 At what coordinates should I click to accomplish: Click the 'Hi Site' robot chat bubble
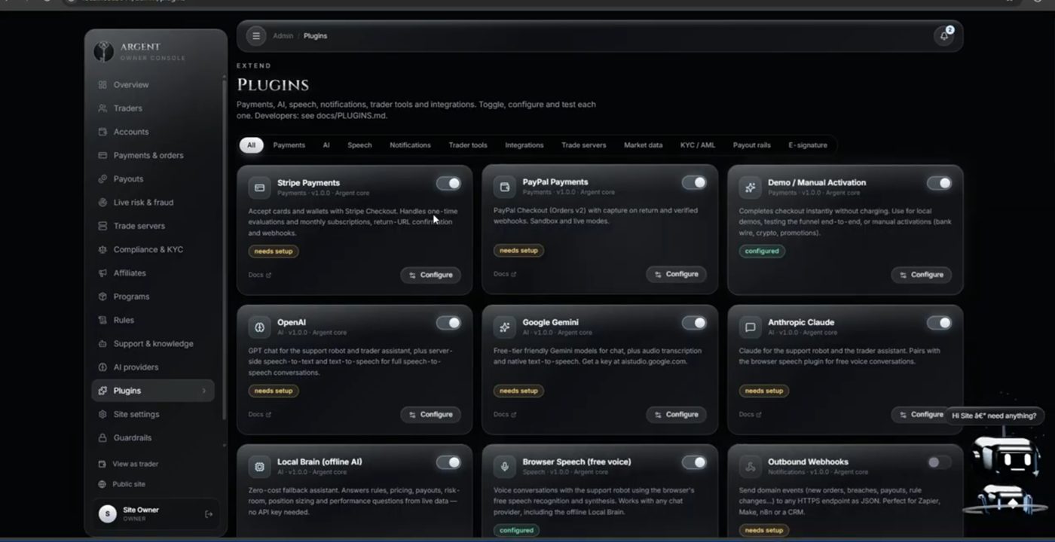pos(994,416)
